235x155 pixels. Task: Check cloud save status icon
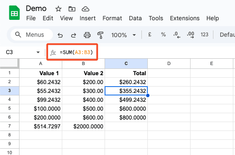click(x=86, y=9)
